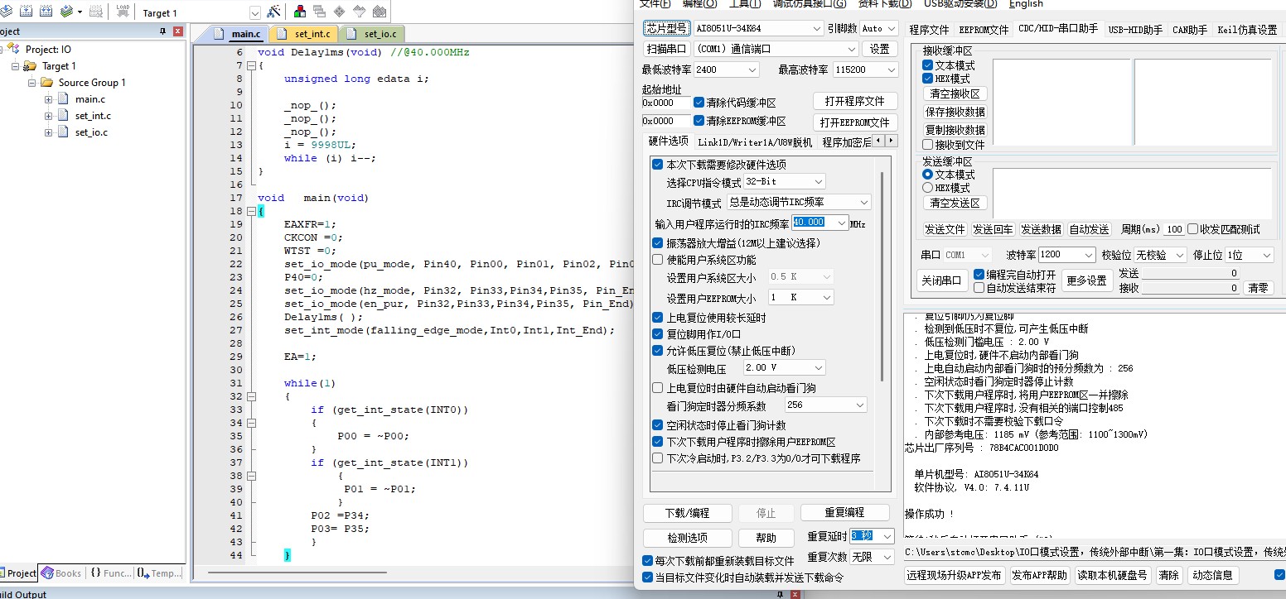Select HEX模式 radio in 发送缓冲区
Viewport: 1286px width, 599px height.
click(x=928, y=188)
